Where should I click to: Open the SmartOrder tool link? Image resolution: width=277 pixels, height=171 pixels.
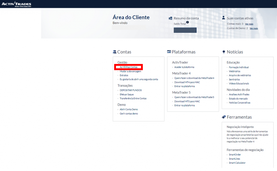(x=235, y=154)
